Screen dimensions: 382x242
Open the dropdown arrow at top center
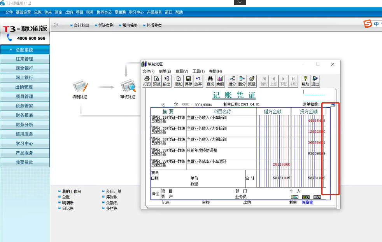click(240, 2)
